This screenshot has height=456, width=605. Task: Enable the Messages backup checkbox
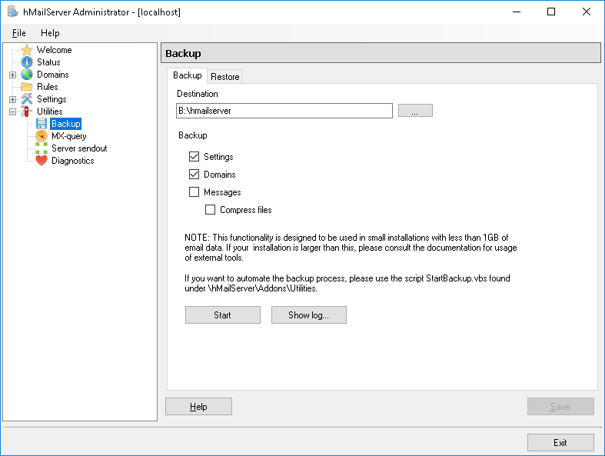click(194, 192)
